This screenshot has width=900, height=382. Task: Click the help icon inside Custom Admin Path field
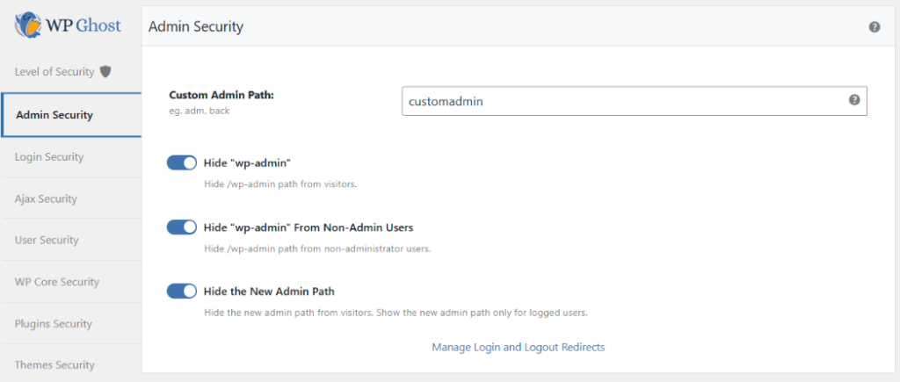[x=854, y=100]
